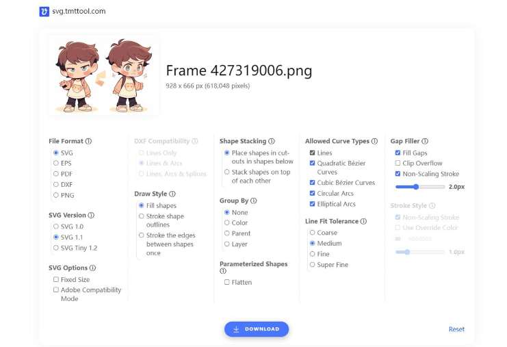Click the svg.tmttool.com logo icon

(44, 12)
